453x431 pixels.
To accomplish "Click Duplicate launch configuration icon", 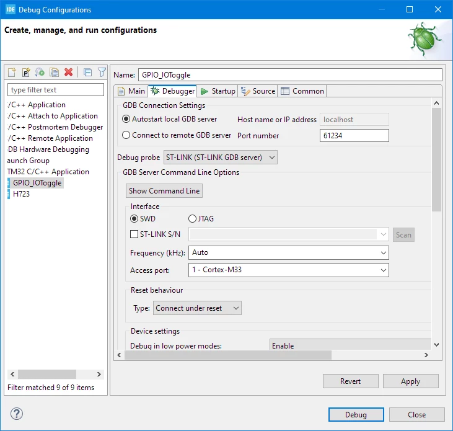I will click(54, 73).
